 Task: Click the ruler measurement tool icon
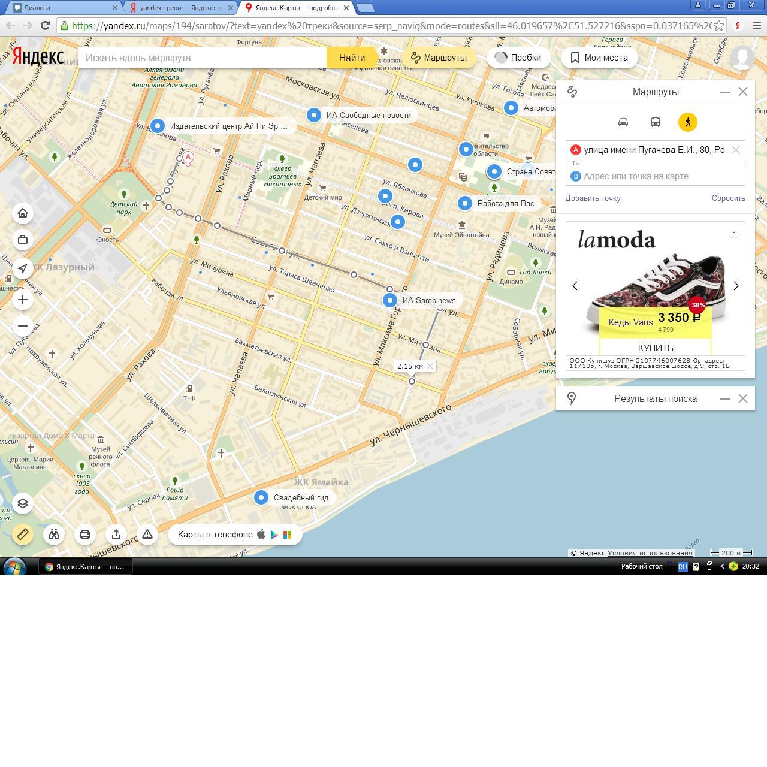23,534
